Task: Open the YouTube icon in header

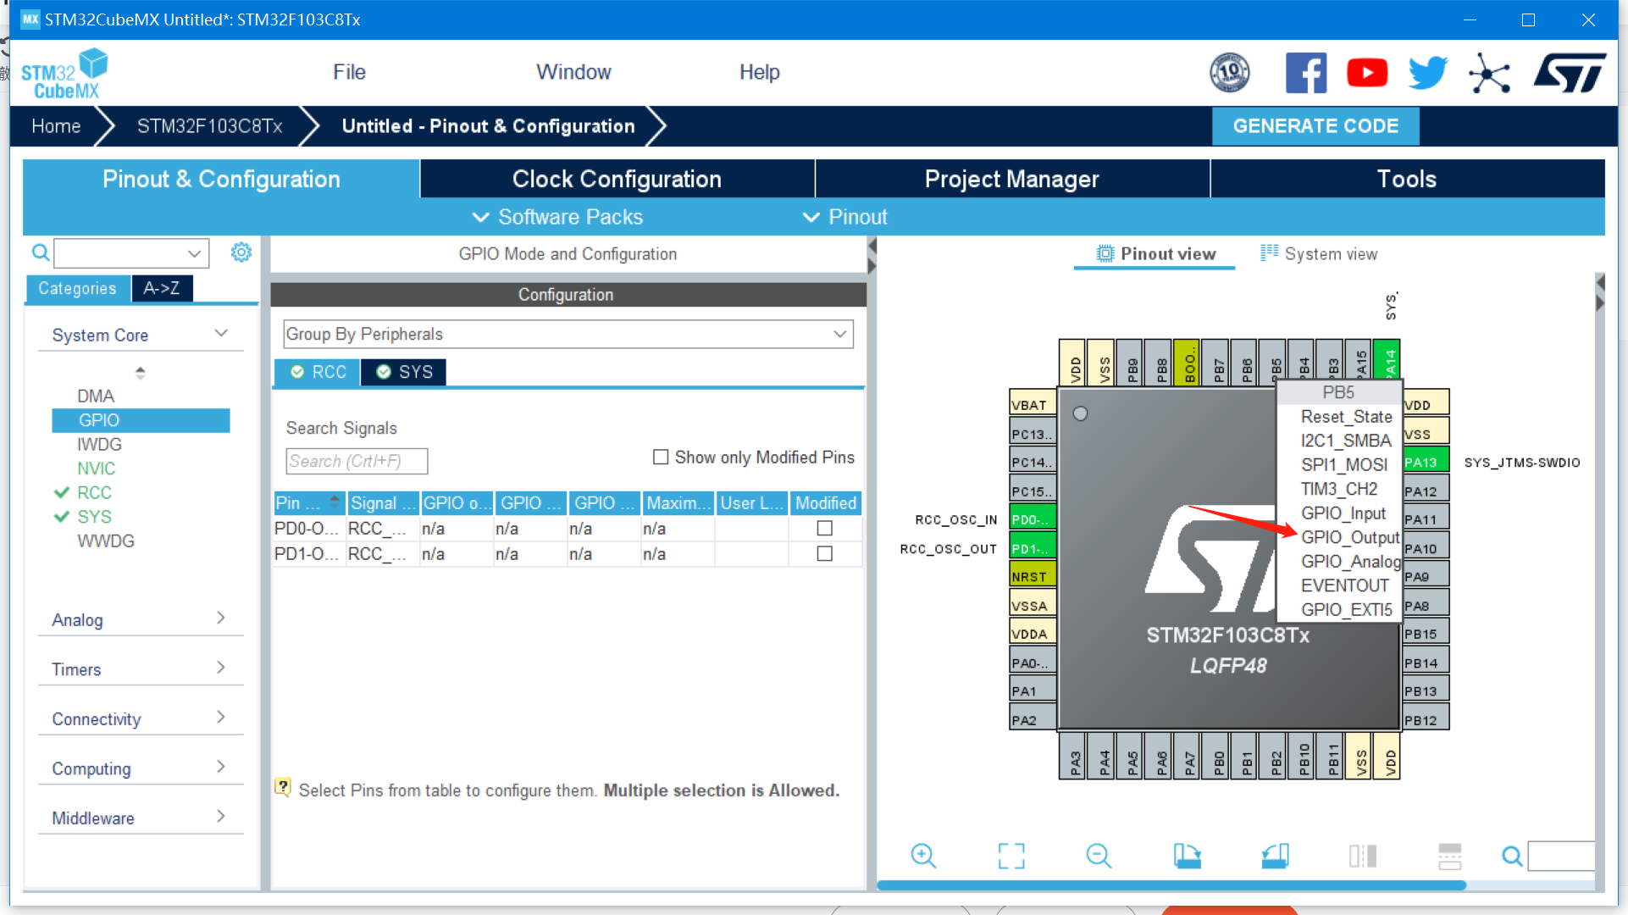Action: click(x=1366, y=73)
